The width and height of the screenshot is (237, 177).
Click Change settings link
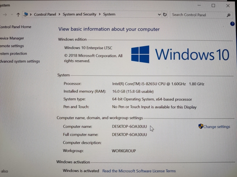217,127
